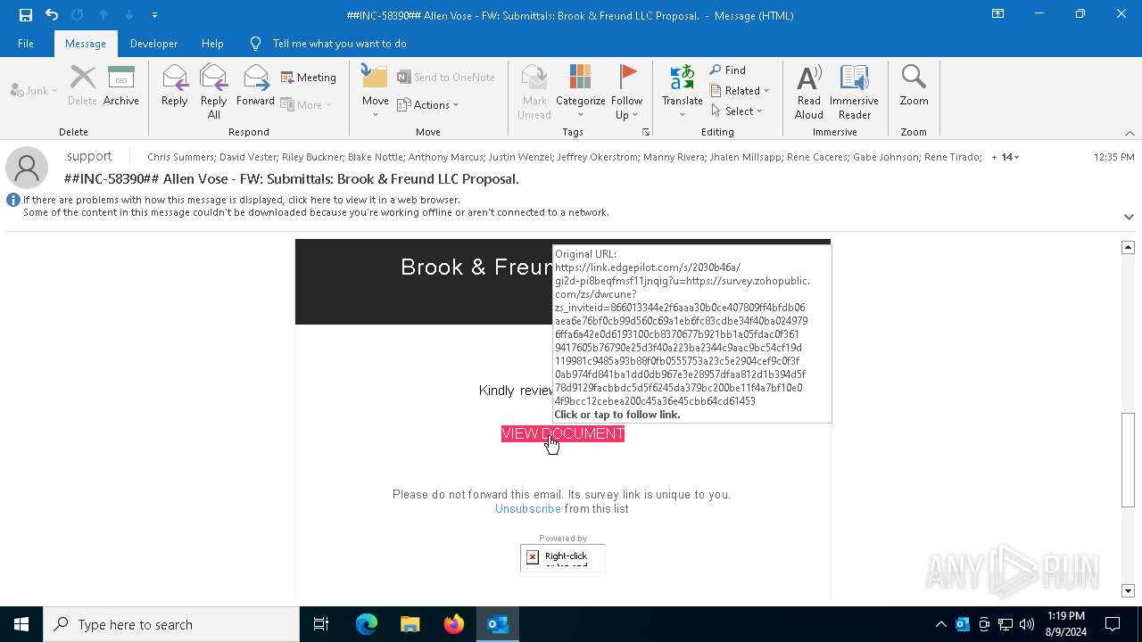Click Reply All

214,91
